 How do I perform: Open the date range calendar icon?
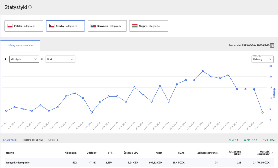click(x=272, y=45)
